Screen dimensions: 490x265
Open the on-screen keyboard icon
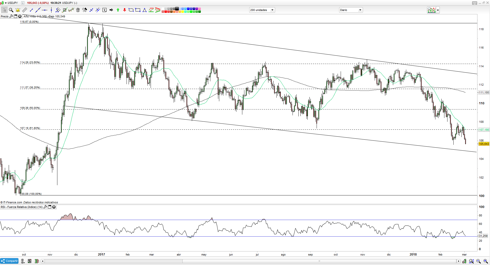474,3
